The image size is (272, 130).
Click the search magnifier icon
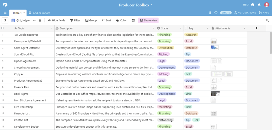coord(267,20)
